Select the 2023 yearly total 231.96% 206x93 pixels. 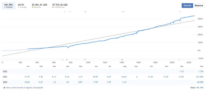[199, 77]
